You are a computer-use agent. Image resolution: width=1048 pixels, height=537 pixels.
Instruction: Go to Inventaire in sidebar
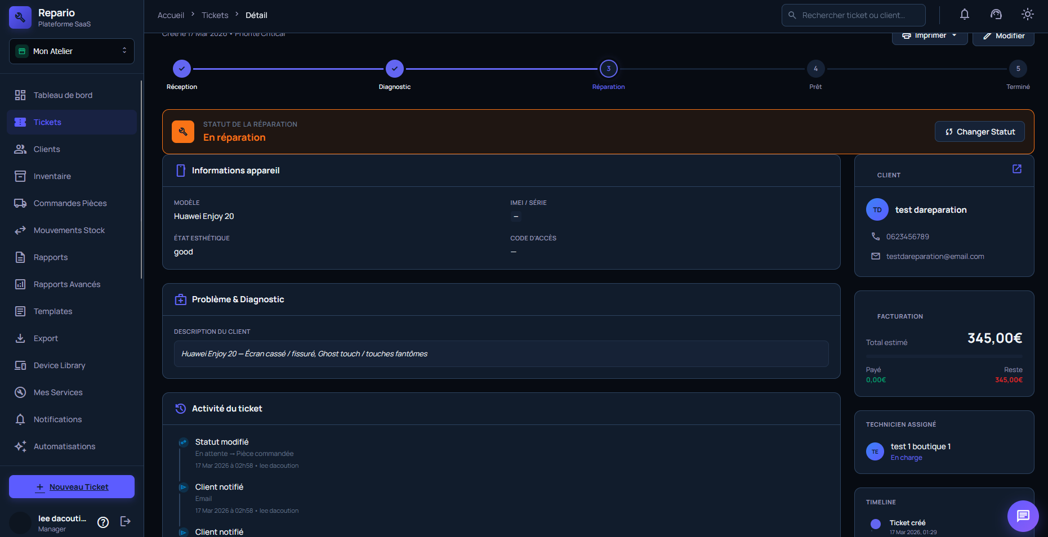(x=52, y=176)
